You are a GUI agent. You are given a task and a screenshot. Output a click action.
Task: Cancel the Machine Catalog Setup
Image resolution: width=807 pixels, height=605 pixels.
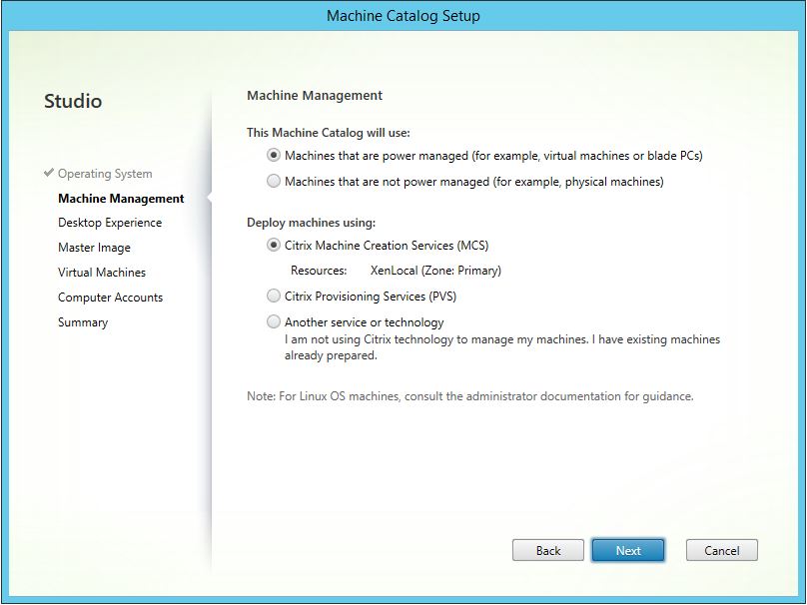point(721,550)
